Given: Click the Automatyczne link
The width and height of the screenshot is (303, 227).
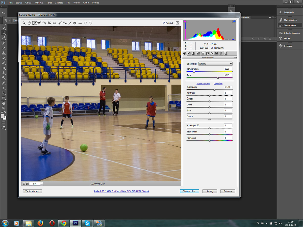Looking at the screenshot, I should [x=203, y=83].
